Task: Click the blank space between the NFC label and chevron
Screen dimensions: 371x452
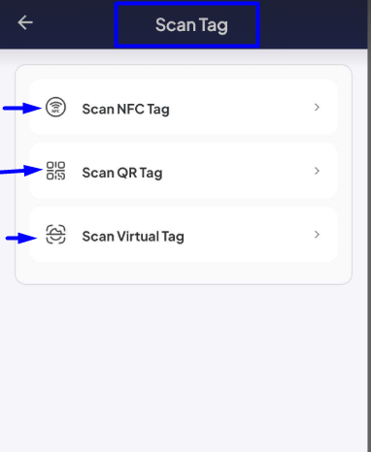Action: pyautogui.click(x=241, y=108)
